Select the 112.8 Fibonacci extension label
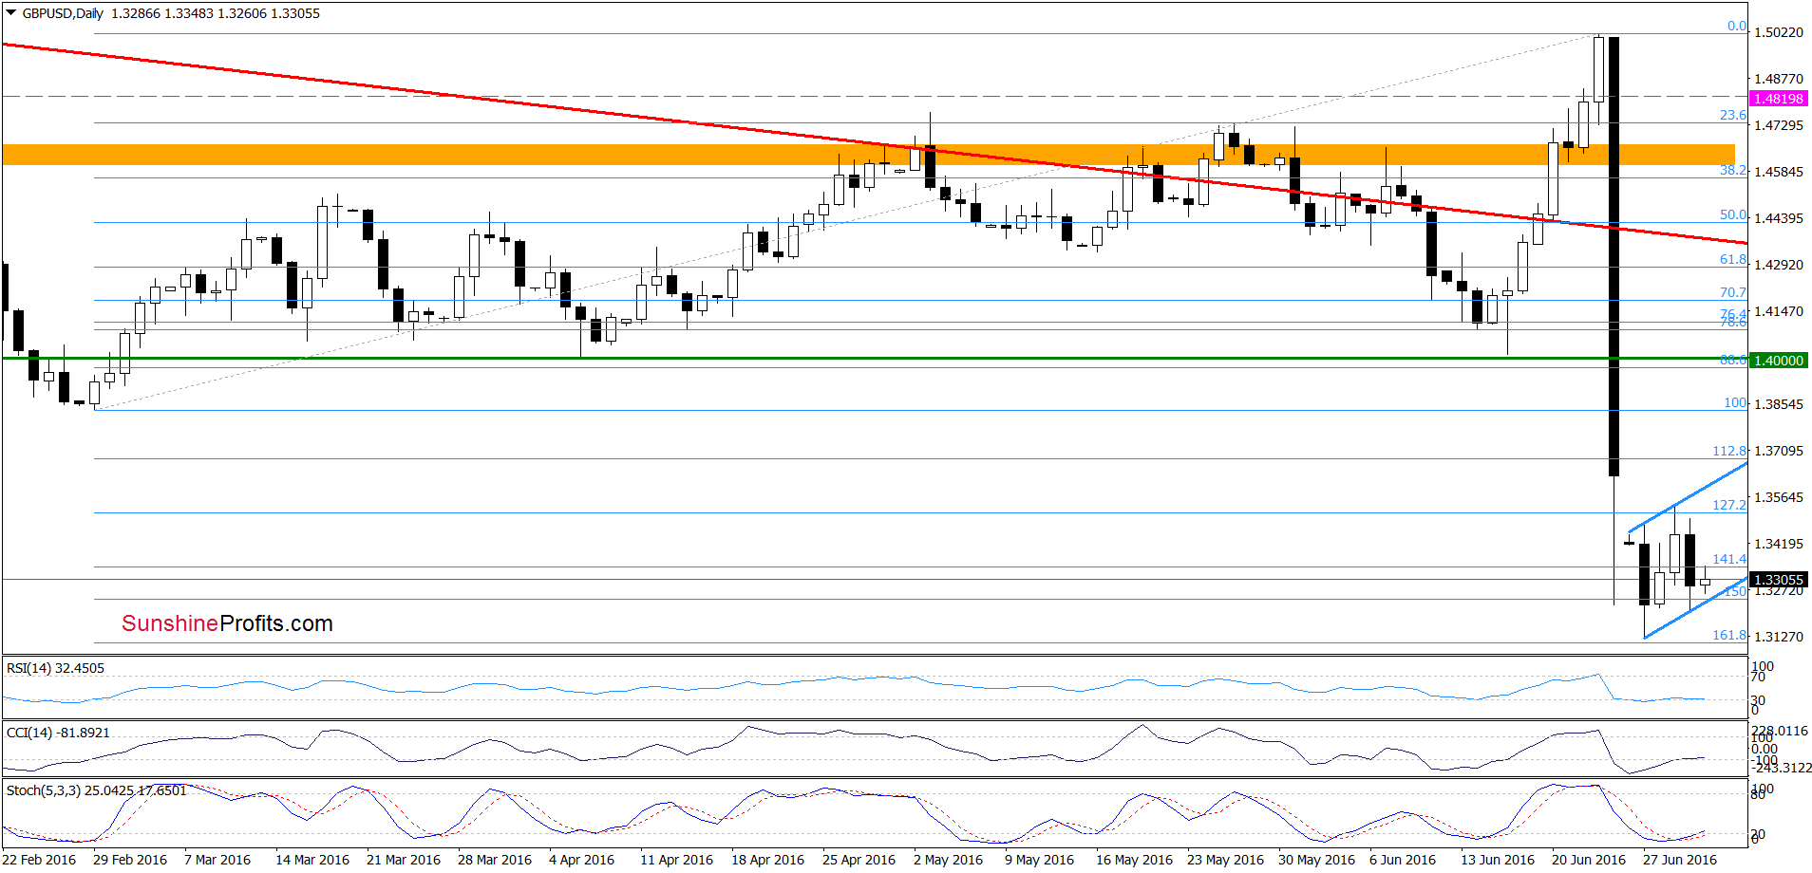The height and width of the screenshot is (873, 1812). tap(1729, 451)
